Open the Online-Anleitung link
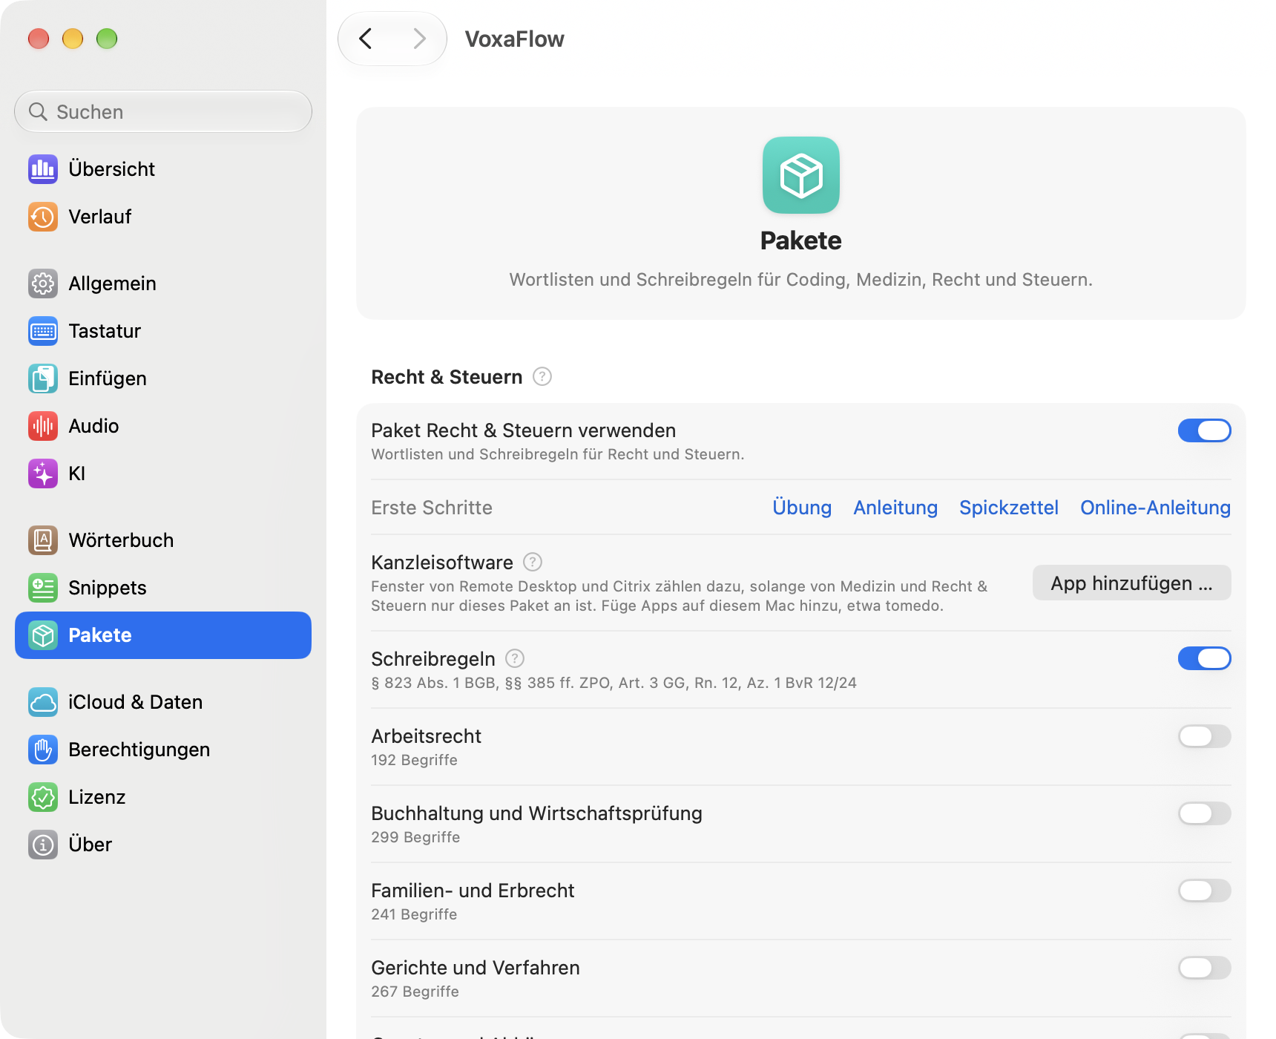Image resolution: width=1276 pixels, height=1039 pixels. pos(1155,508)
